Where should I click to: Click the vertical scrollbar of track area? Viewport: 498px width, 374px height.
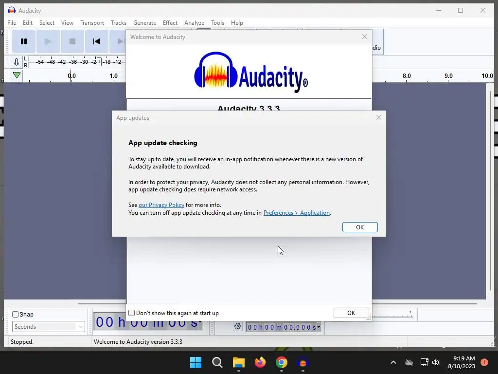coord(490,191)
